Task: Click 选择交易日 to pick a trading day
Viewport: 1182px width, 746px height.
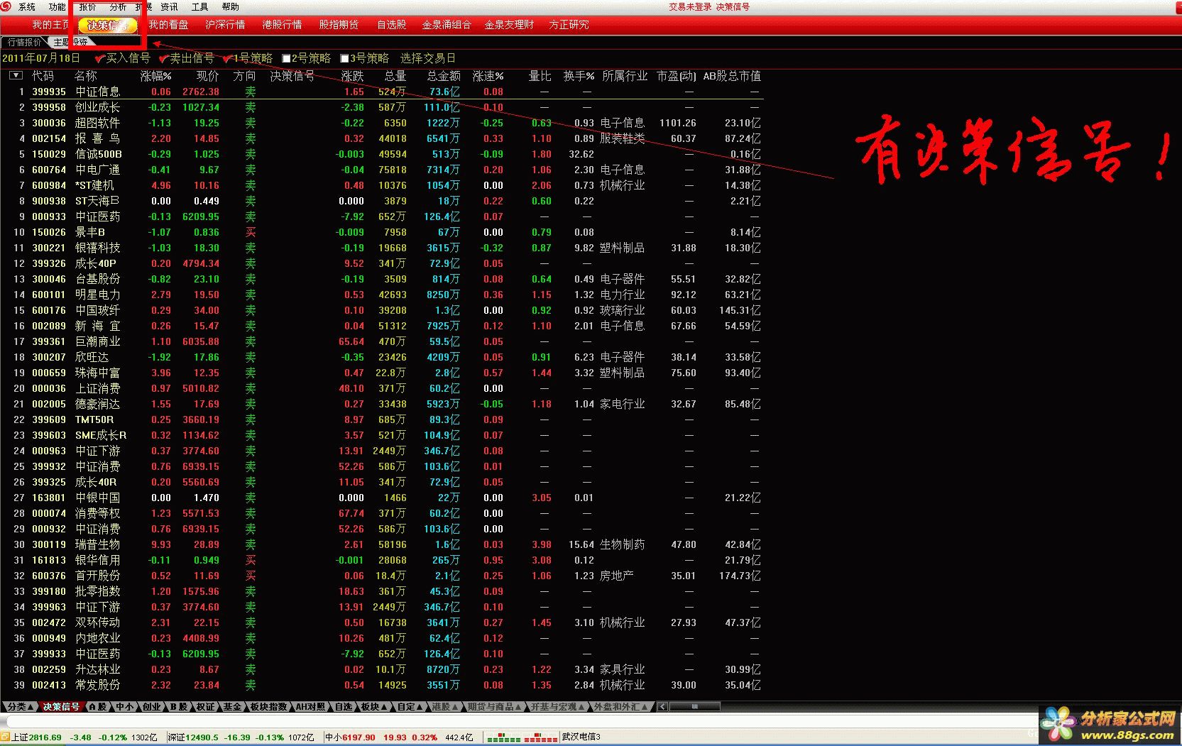Action: coord(428,58)
